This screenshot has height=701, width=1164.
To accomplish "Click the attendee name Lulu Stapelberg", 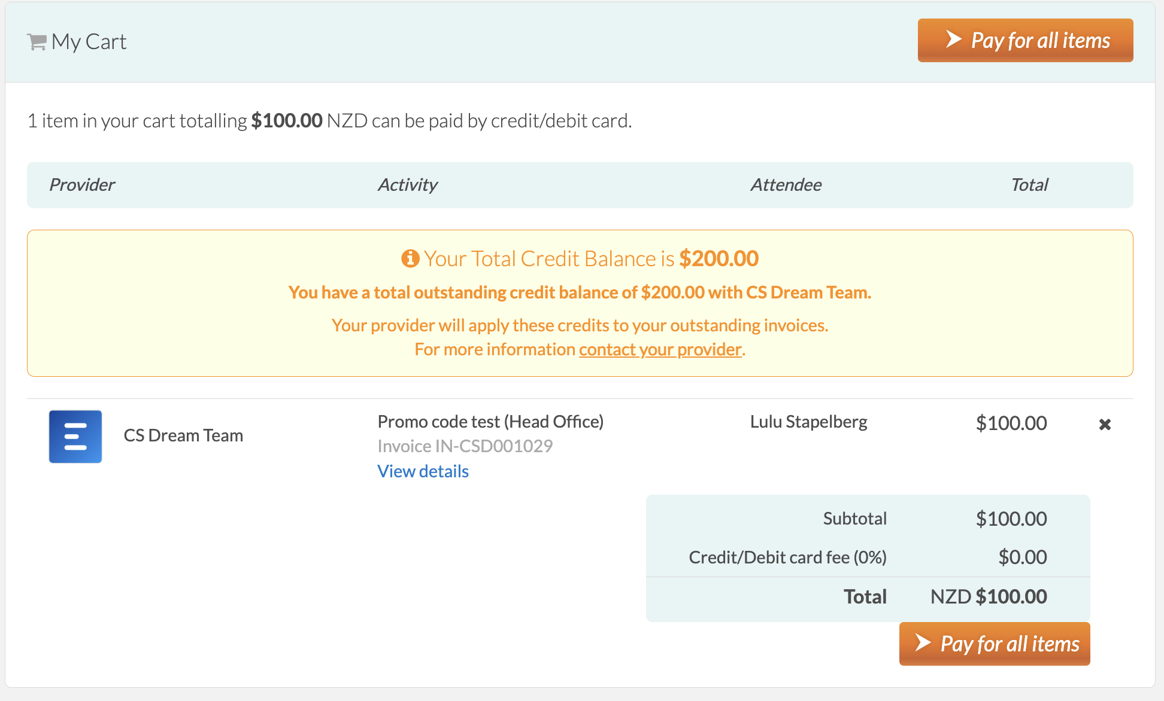I will point(808,422).
